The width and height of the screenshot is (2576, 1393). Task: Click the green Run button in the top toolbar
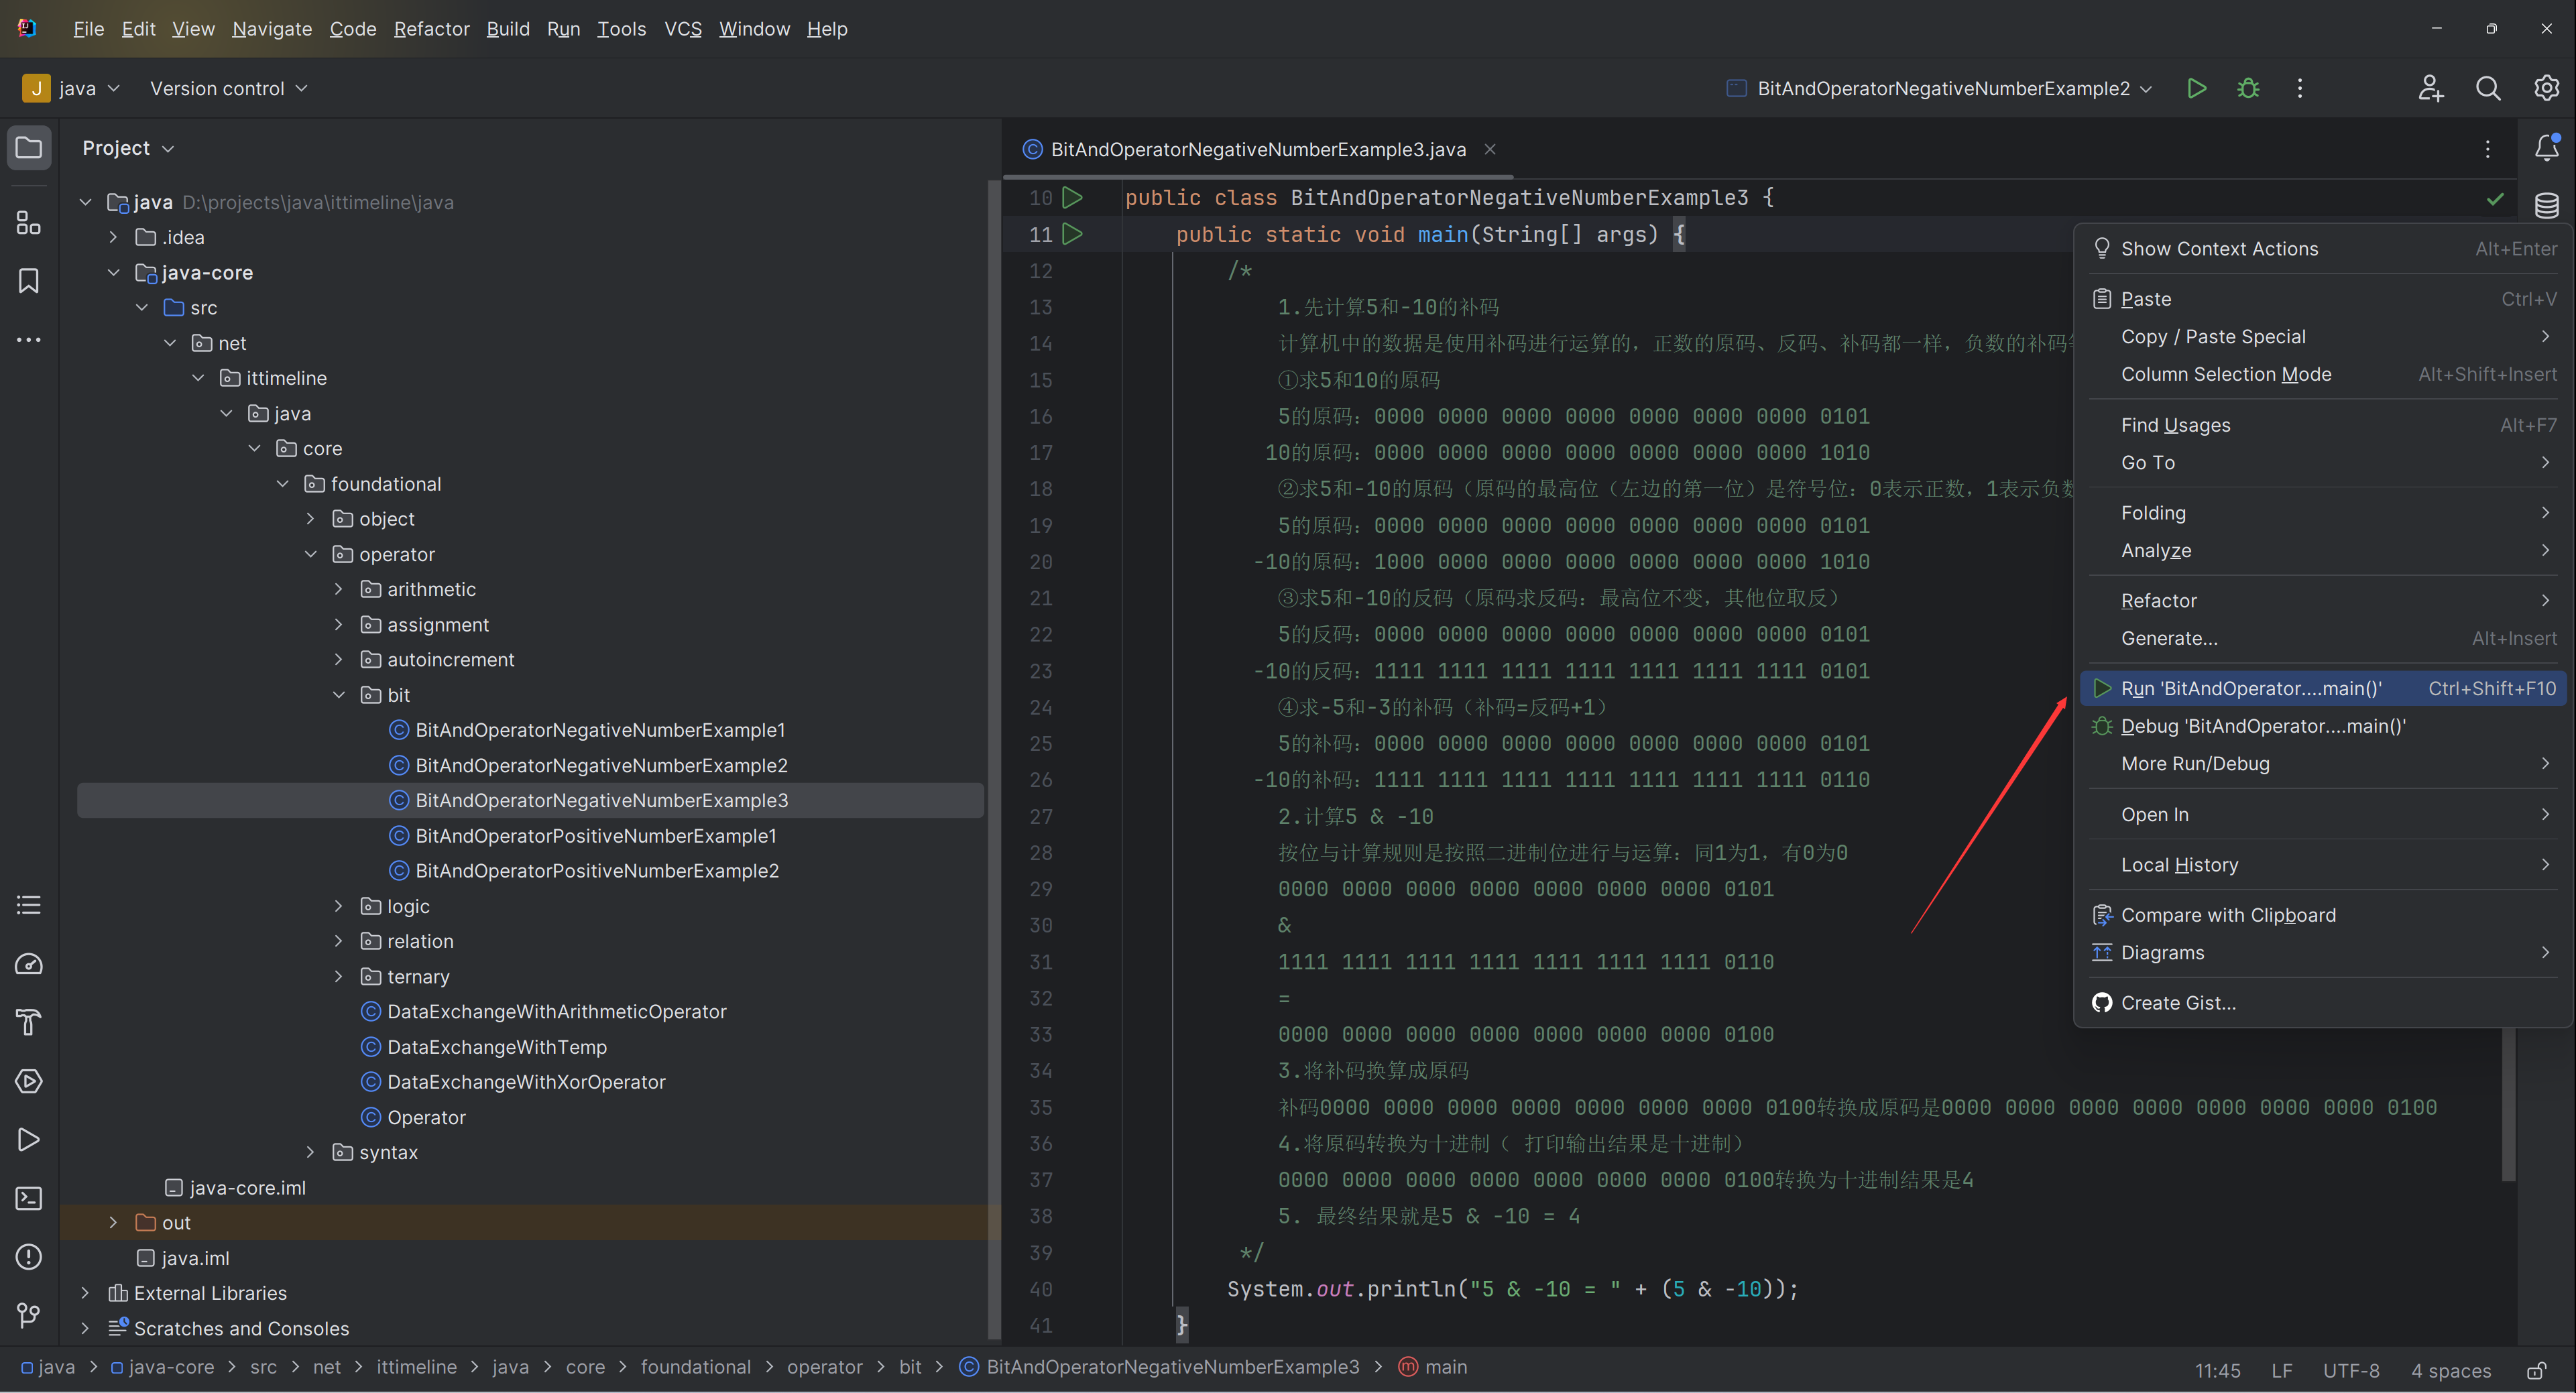tap(2196, 88)
